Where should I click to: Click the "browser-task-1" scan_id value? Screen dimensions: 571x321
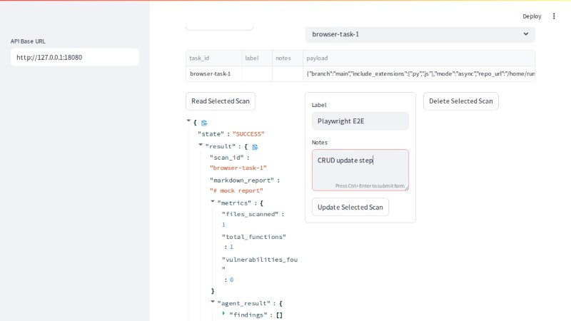coord(238,168)
